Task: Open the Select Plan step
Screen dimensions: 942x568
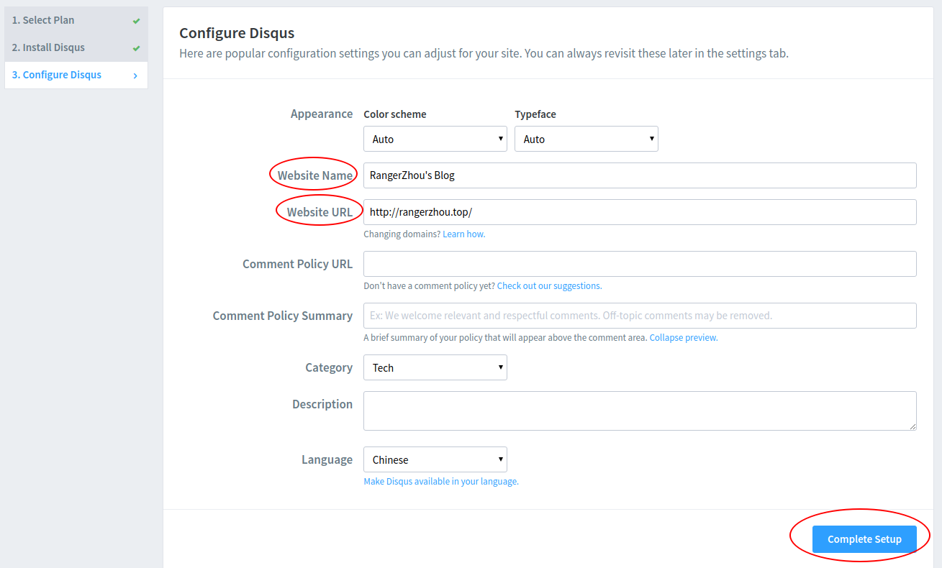Action: (76, 20)
